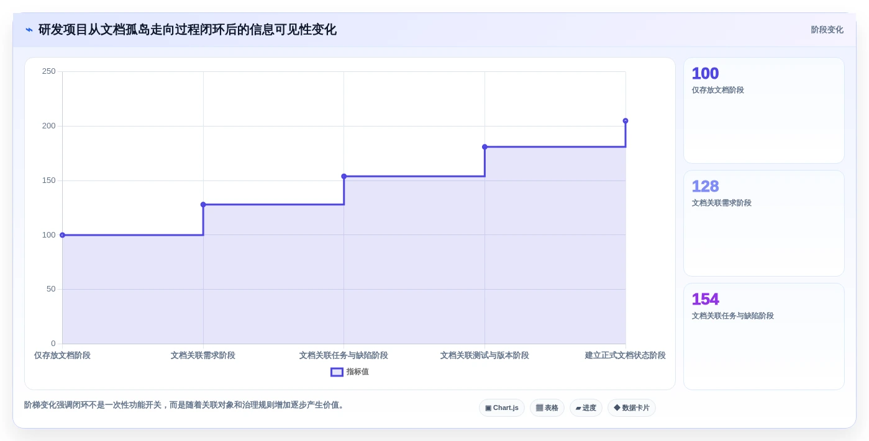Click the x-axis label 文档关联任务与缺陷阶段
Screen dimensions: 869x441
[344, 355]
